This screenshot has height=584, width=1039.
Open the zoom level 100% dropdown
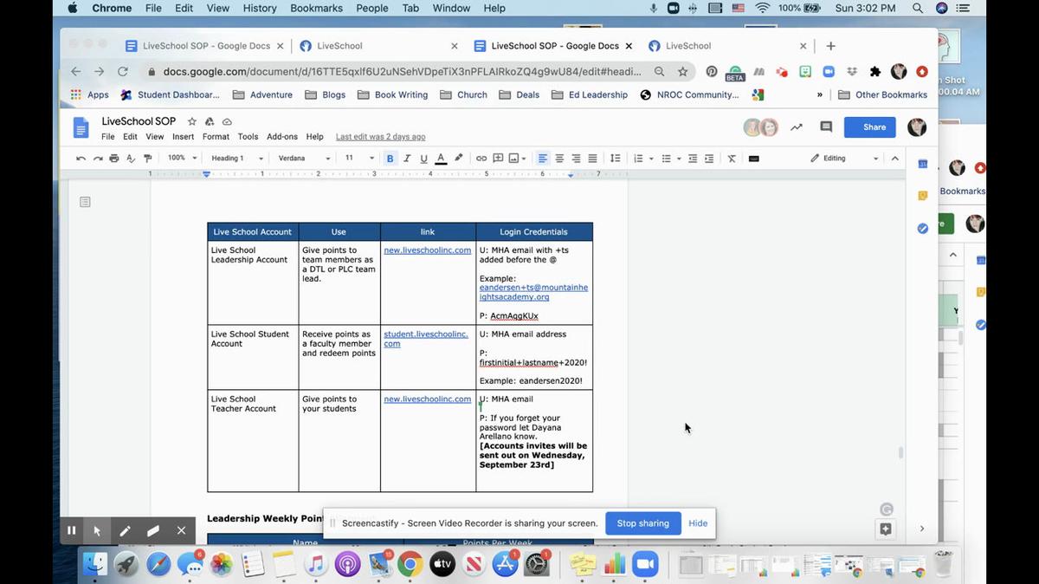[x=182, y=159]
